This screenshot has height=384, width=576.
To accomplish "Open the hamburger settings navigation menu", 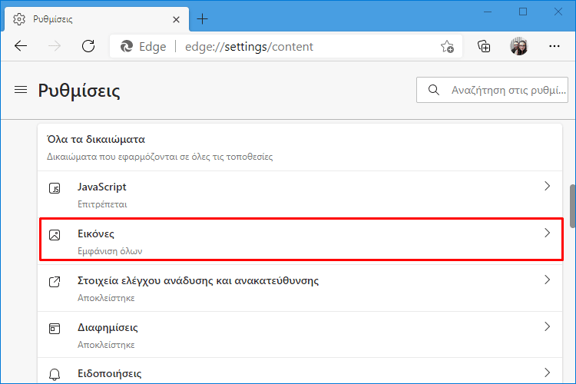I will [21, 90].
